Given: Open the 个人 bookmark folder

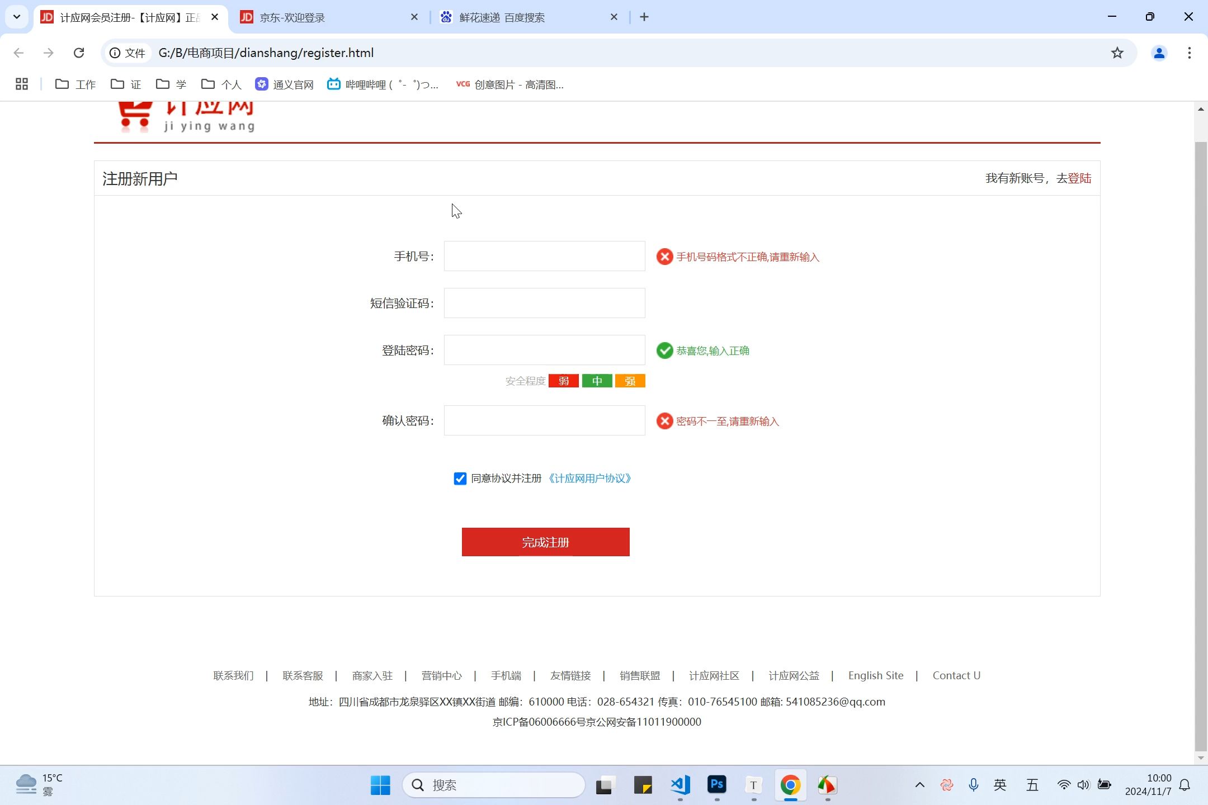Looking at the screenshot, I should click(x=221, y=84).
